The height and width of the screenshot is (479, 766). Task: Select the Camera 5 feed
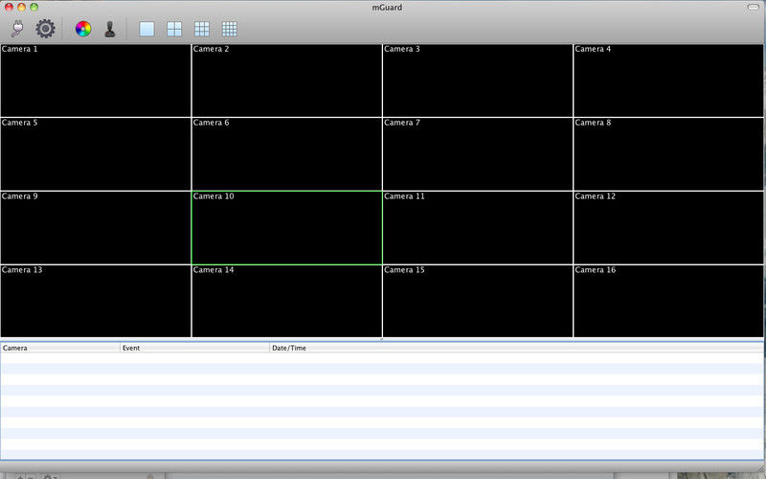click(96, 154)
